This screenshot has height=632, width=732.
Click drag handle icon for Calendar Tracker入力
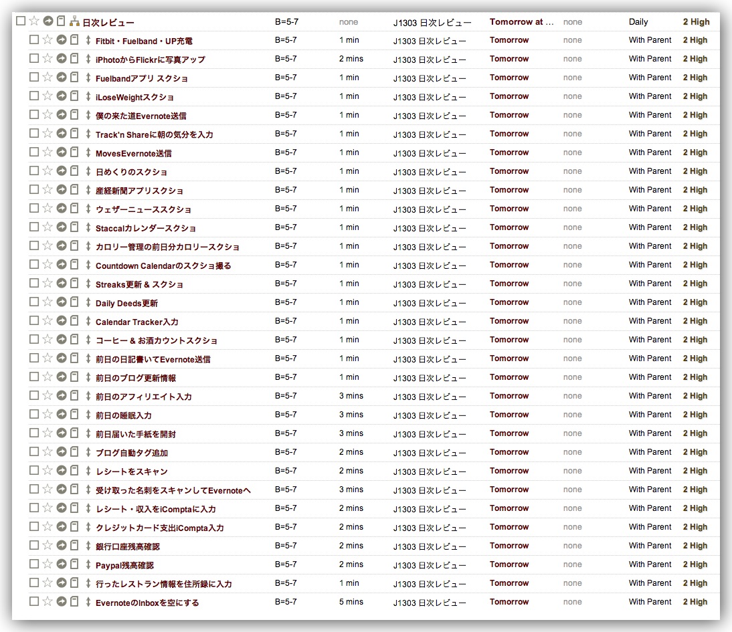(88, 320)
